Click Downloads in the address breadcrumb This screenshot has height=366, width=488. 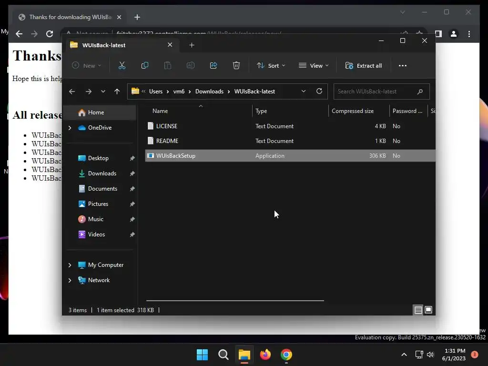(x=209, y=91)
